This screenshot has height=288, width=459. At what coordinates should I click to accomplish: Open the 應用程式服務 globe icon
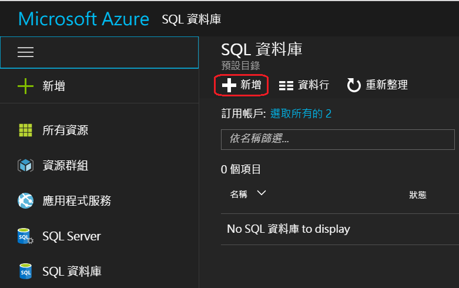[25, 201]
